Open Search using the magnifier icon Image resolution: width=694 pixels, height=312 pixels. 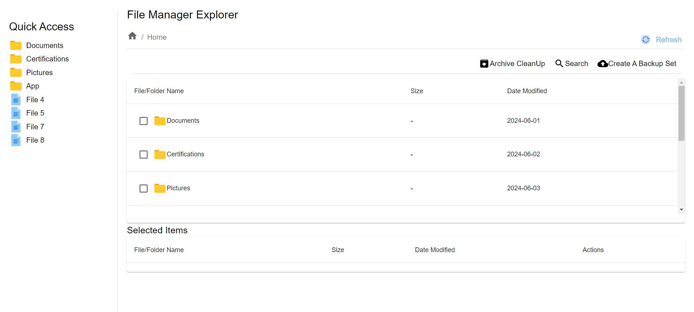click(x=559, y=63)
